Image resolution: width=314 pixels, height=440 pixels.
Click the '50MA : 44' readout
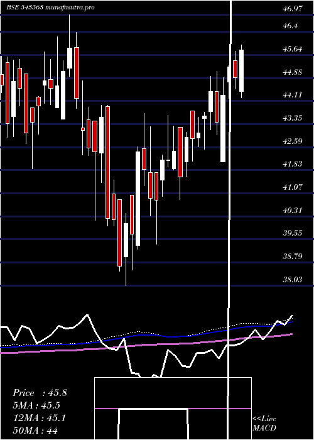point(35,431)
